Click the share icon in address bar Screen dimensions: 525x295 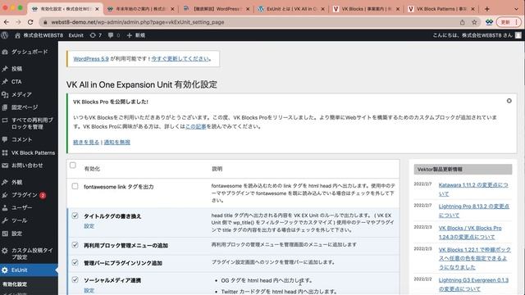tap(462, 22)
